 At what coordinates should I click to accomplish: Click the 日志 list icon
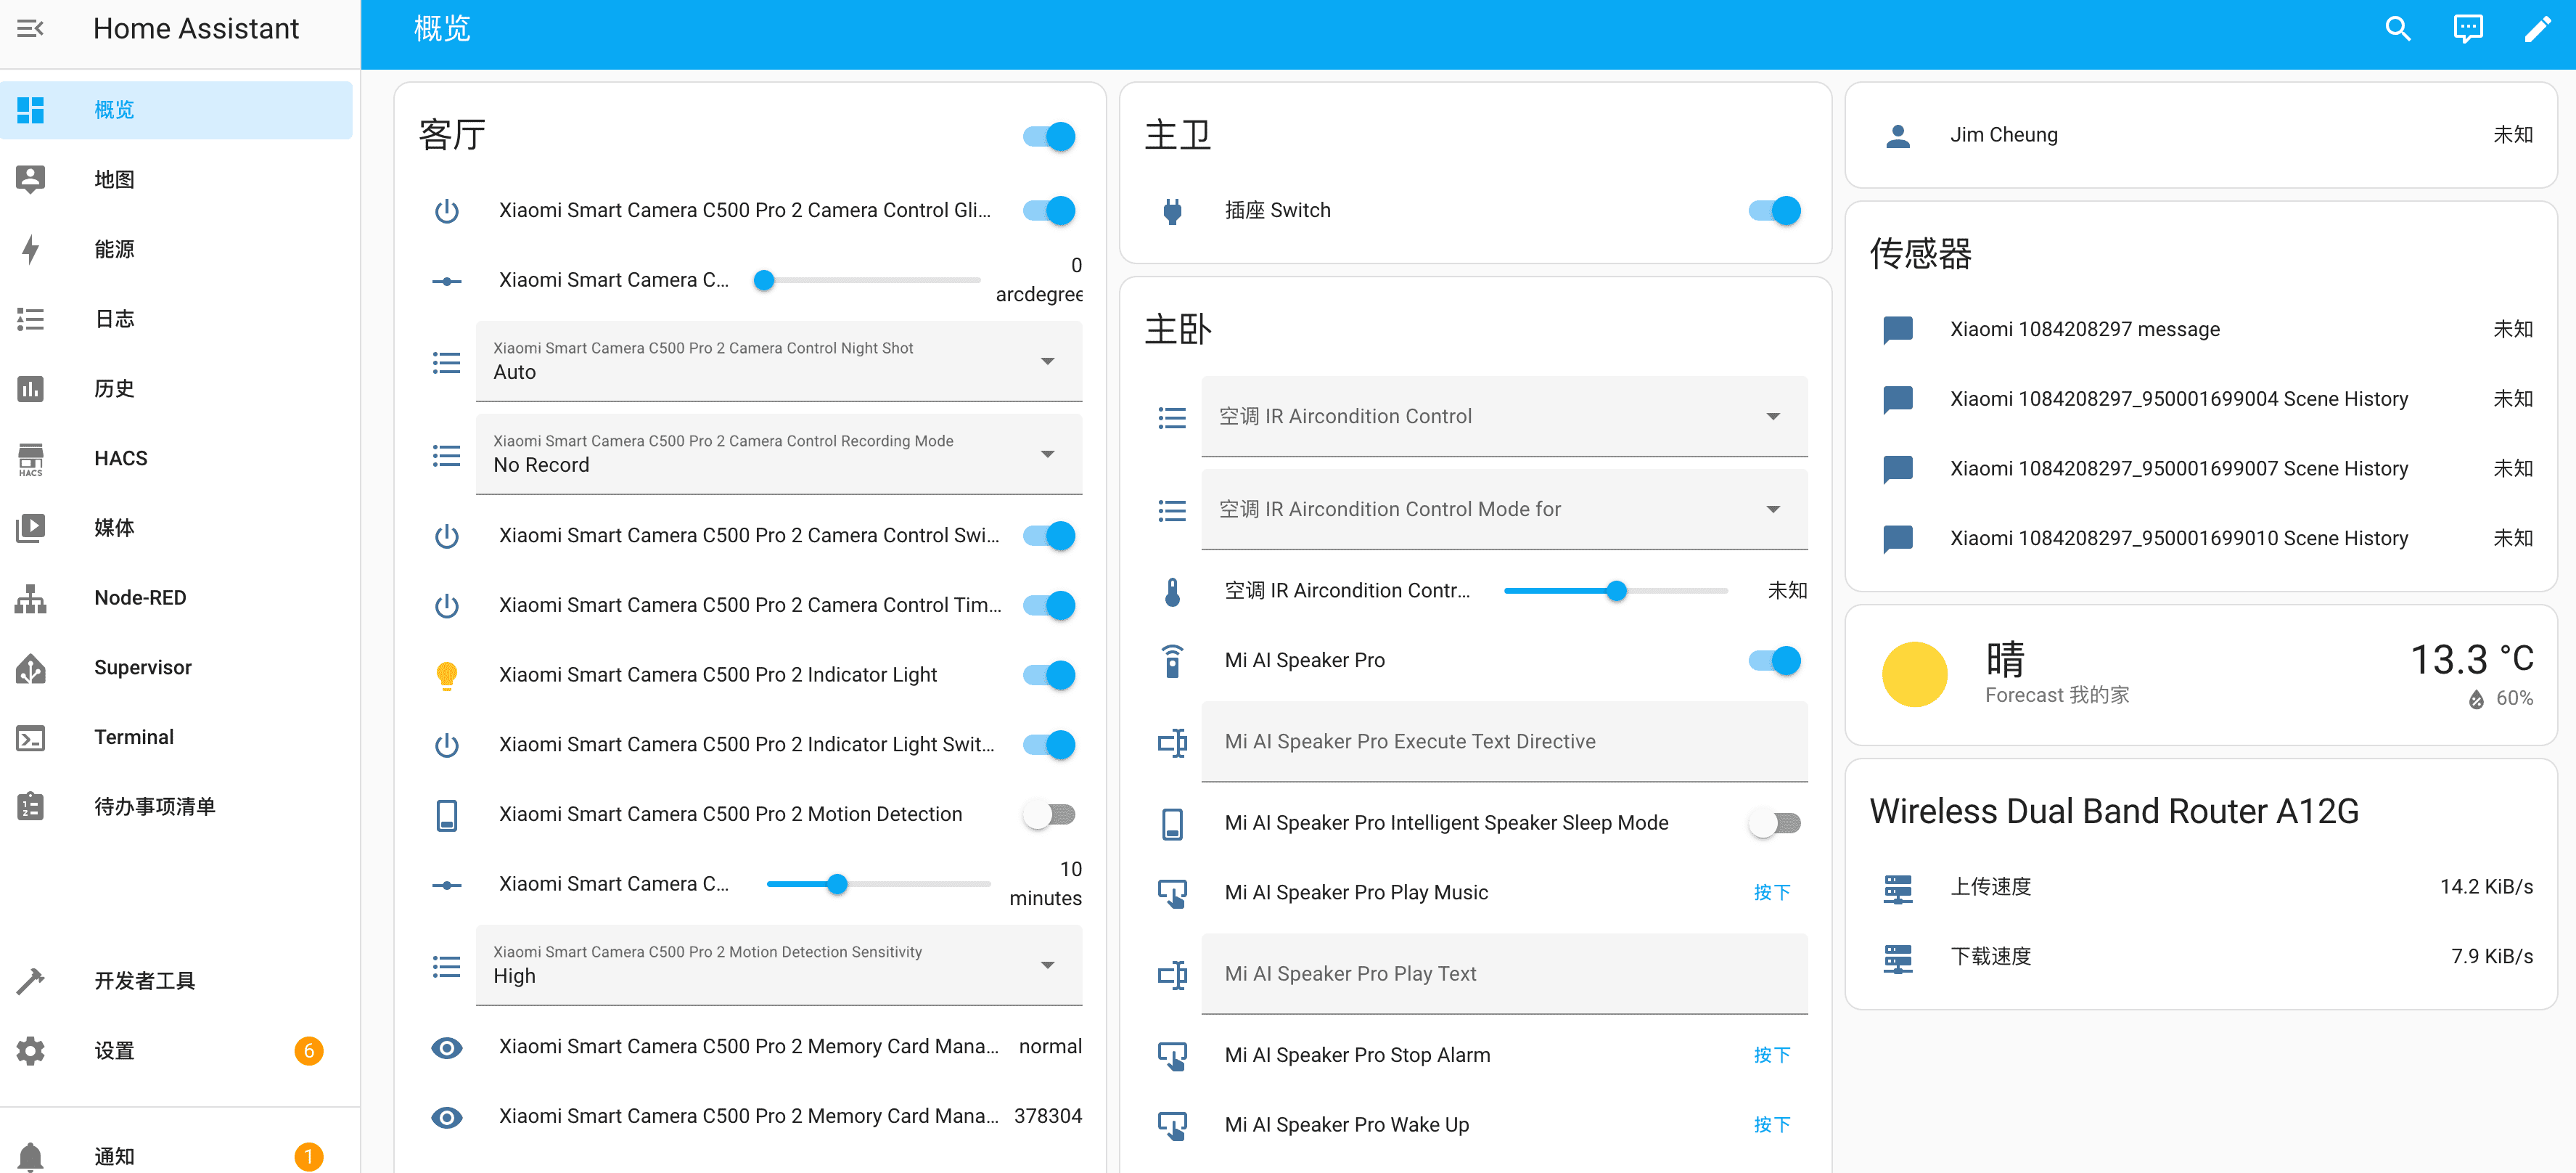pyautogui.click(x=31, y=319)
